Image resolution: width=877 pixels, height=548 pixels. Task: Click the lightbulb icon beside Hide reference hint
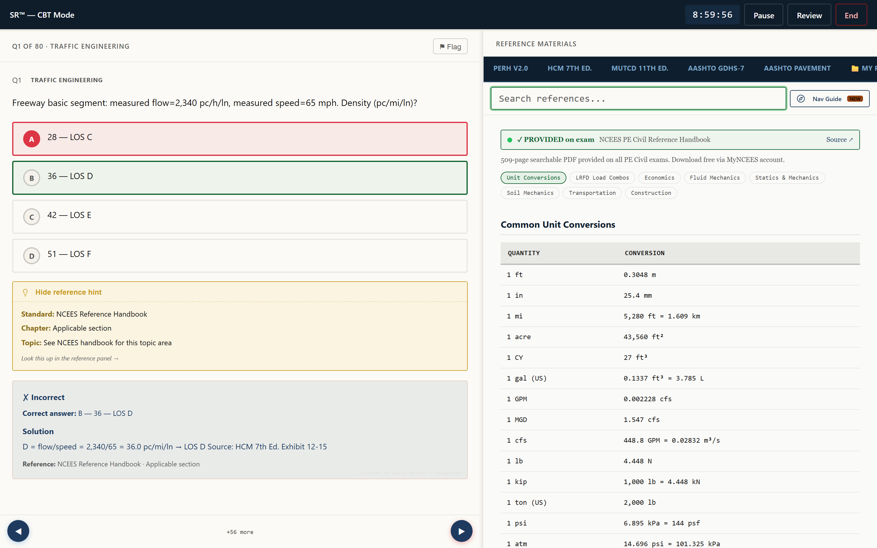25,292
